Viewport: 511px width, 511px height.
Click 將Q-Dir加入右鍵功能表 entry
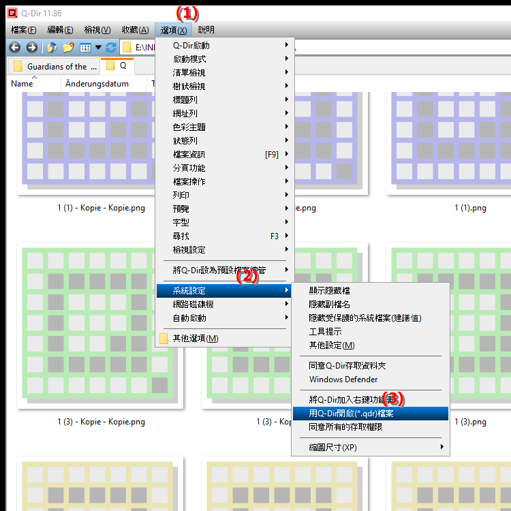click(x=371, y=399)
